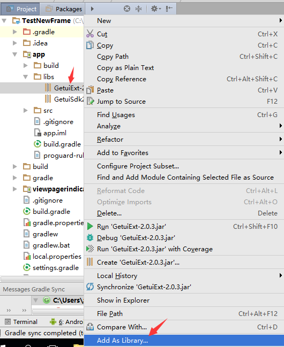Click the Copy menu icon
284x347 pixels.
(90, 45)
